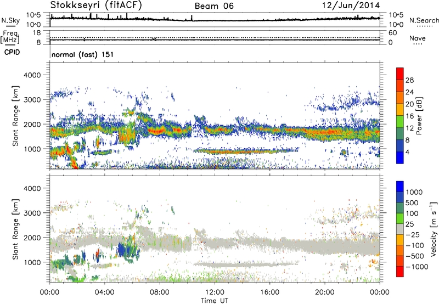Click the 20:00 time axis label
This screenshot has height=304, width=439.
tap(324, 292)
